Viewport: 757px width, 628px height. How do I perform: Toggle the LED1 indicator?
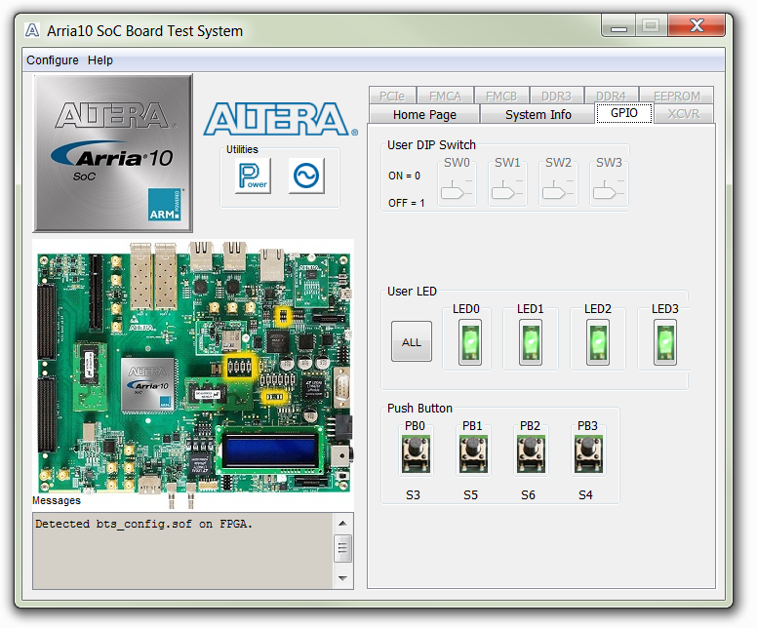(x=531, y=343)
